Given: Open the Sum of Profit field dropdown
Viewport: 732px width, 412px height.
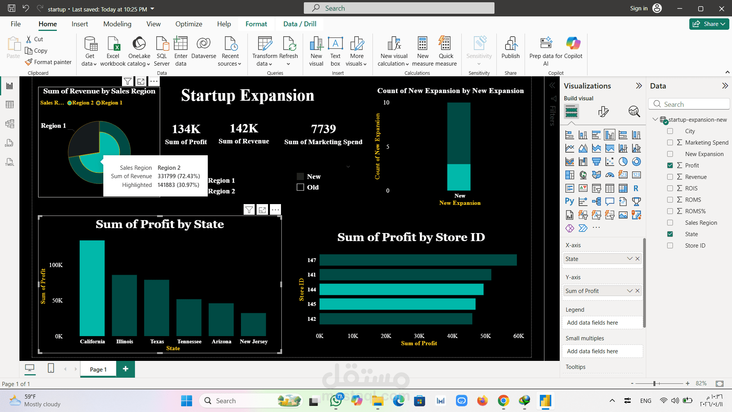Looking at the screenshot, I should (x=629, y=291).
